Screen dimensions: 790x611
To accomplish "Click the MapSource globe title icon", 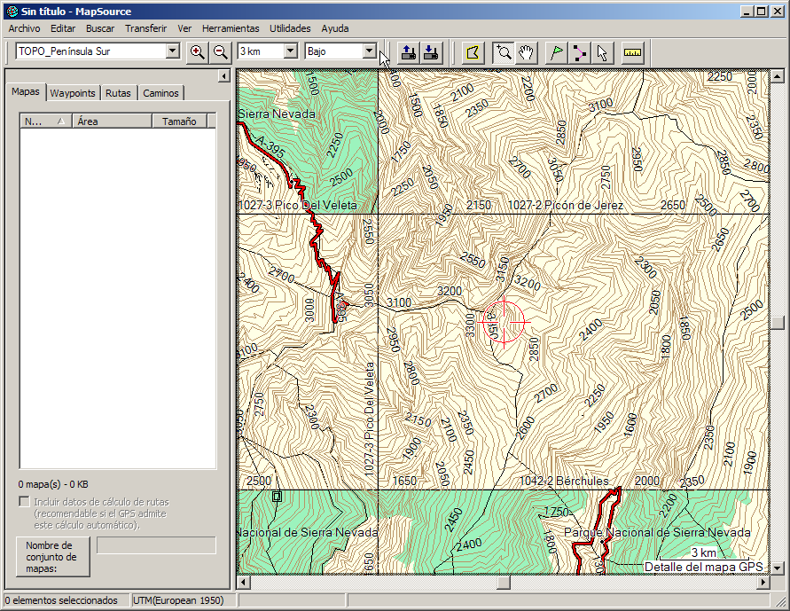I will coord(12,11).
